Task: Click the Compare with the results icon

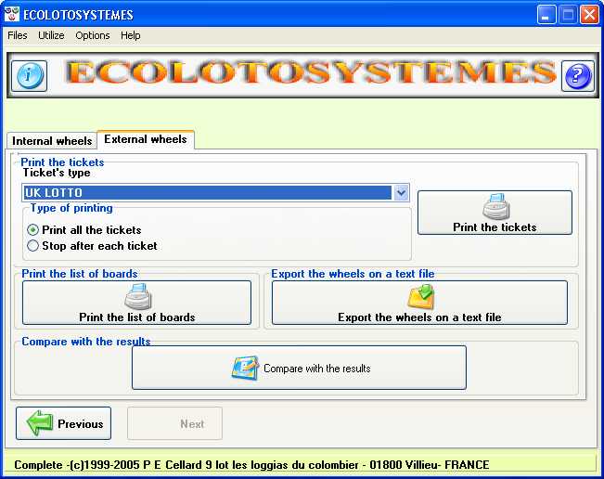Action: pos(245,368)
